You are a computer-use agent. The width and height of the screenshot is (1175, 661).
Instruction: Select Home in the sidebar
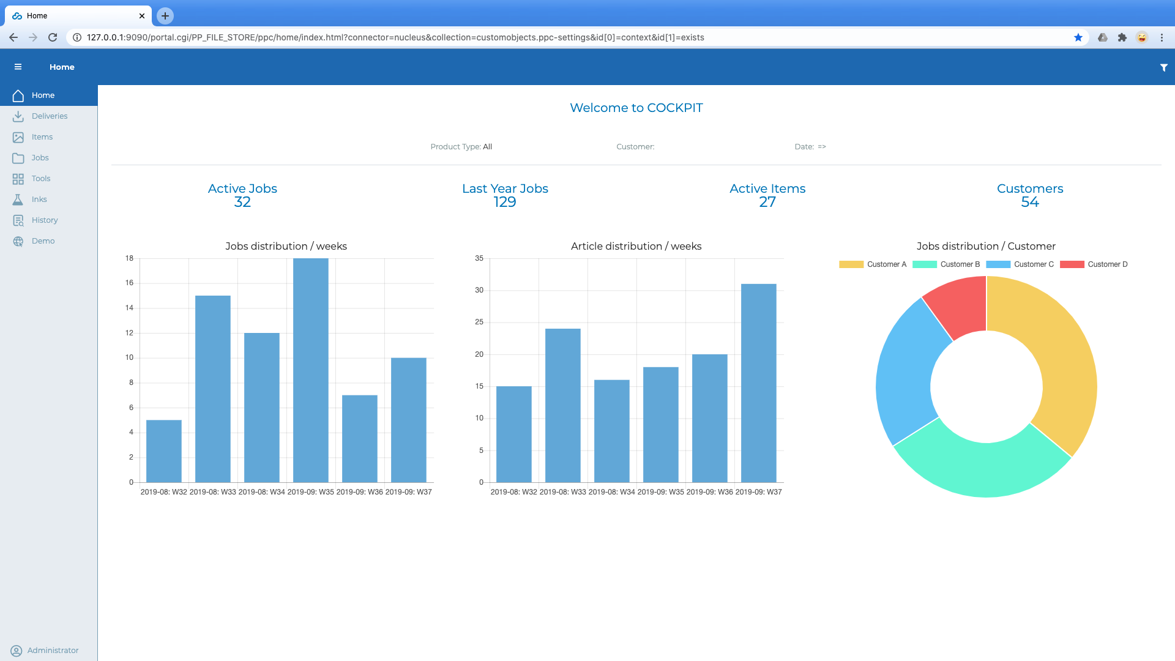[43, 95]
